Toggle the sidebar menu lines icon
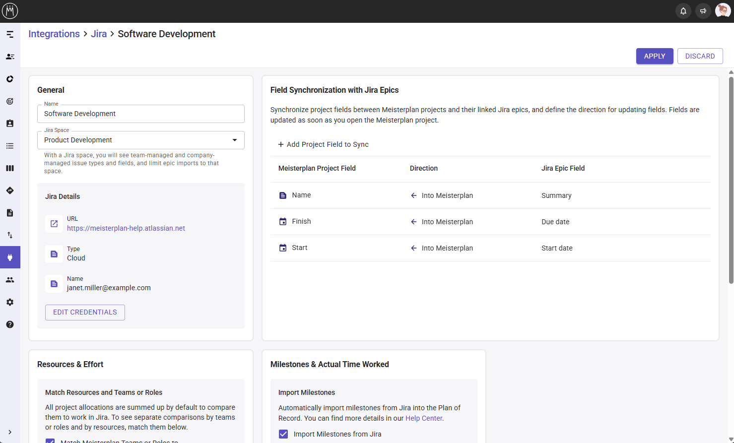 tap(10, 34)
